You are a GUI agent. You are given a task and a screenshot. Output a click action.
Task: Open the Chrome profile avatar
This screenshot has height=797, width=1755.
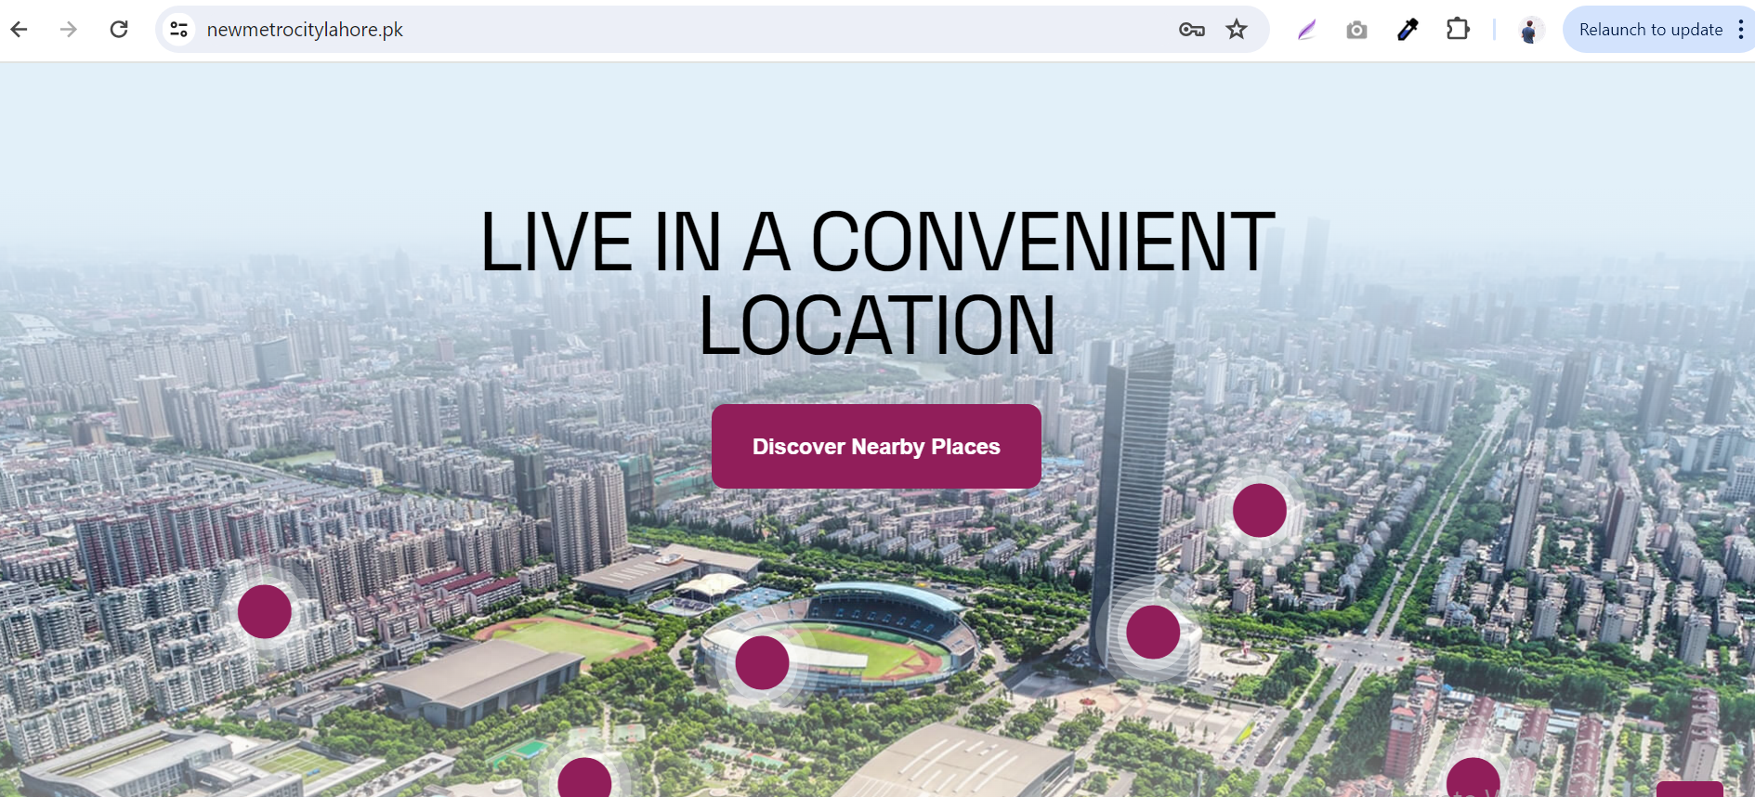[x=1529, y=30]
